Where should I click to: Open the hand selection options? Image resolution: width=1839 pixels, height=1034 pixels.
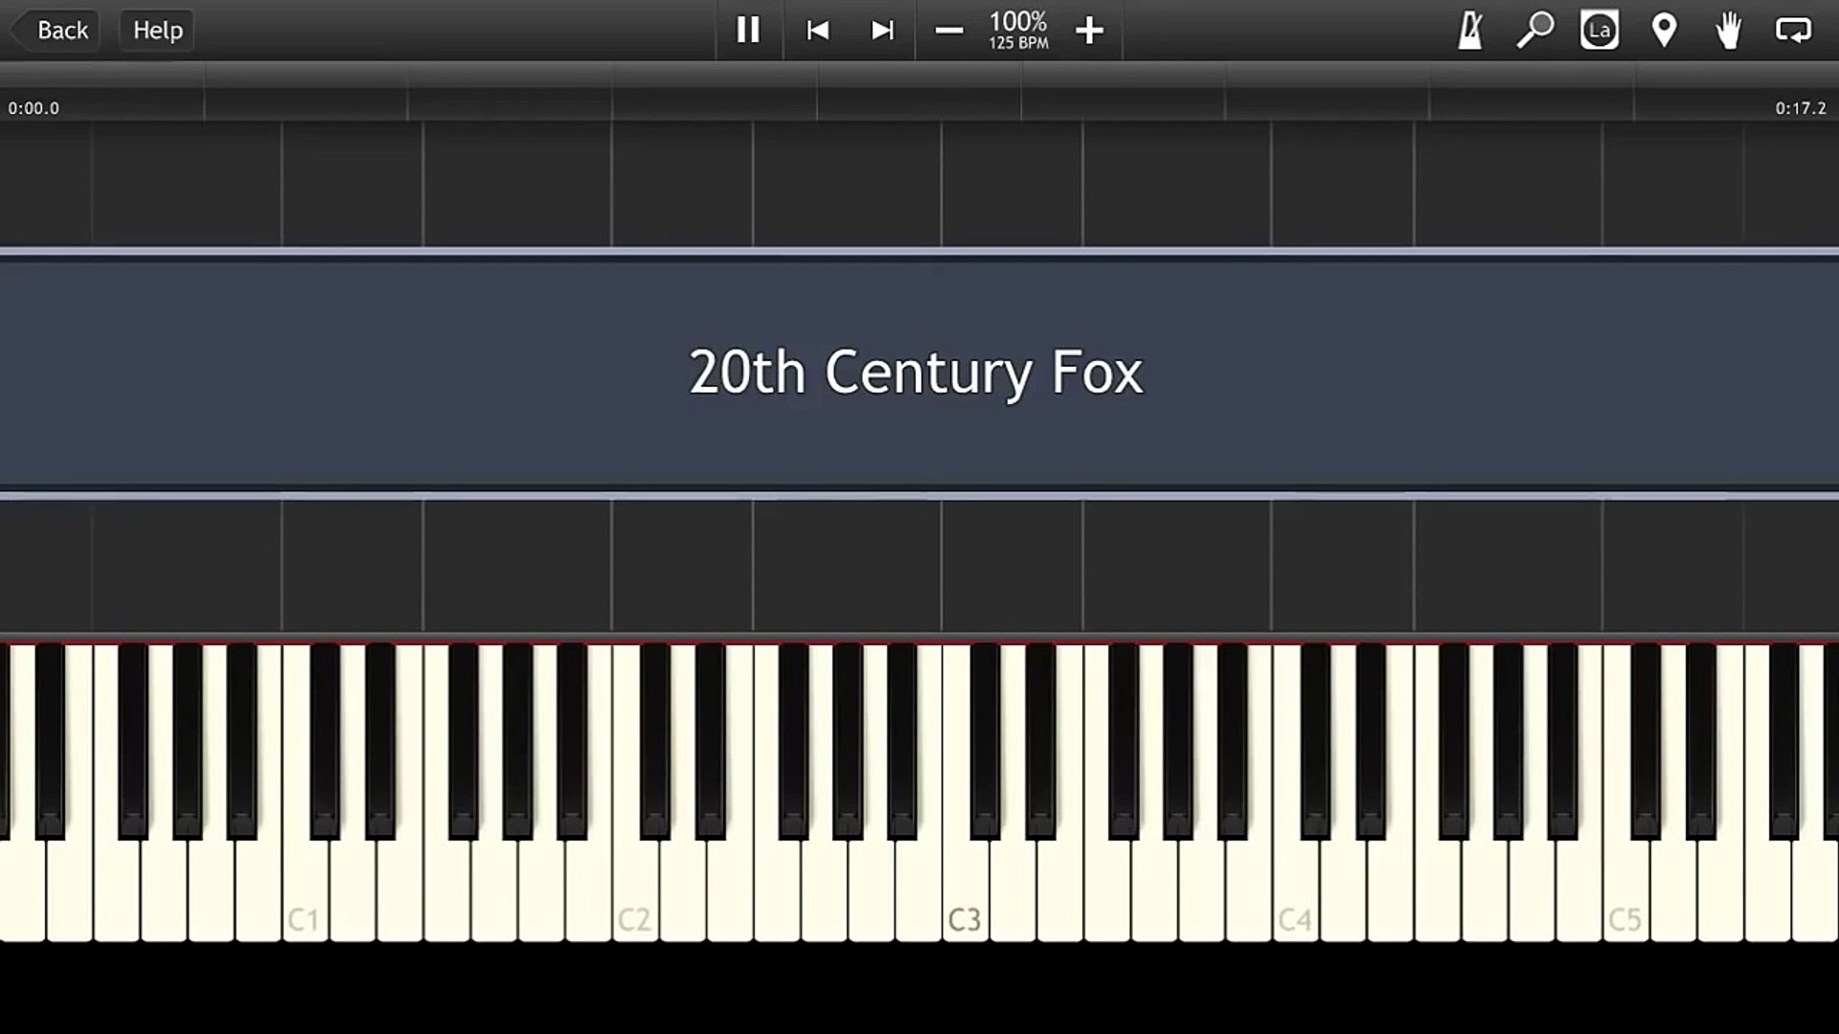point(1729,31)
